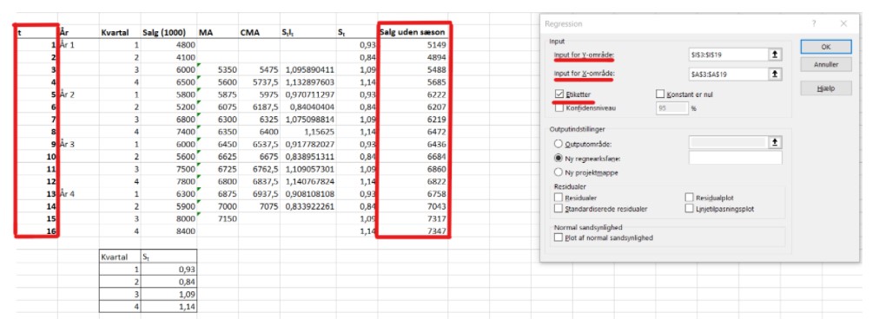
Task: Select the sales cell with value 4800
Action: point(169,45)
